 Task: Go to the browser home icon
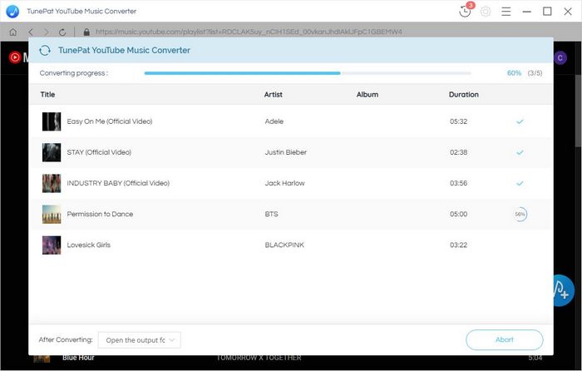pyautogui.click(x=13, y=32)
